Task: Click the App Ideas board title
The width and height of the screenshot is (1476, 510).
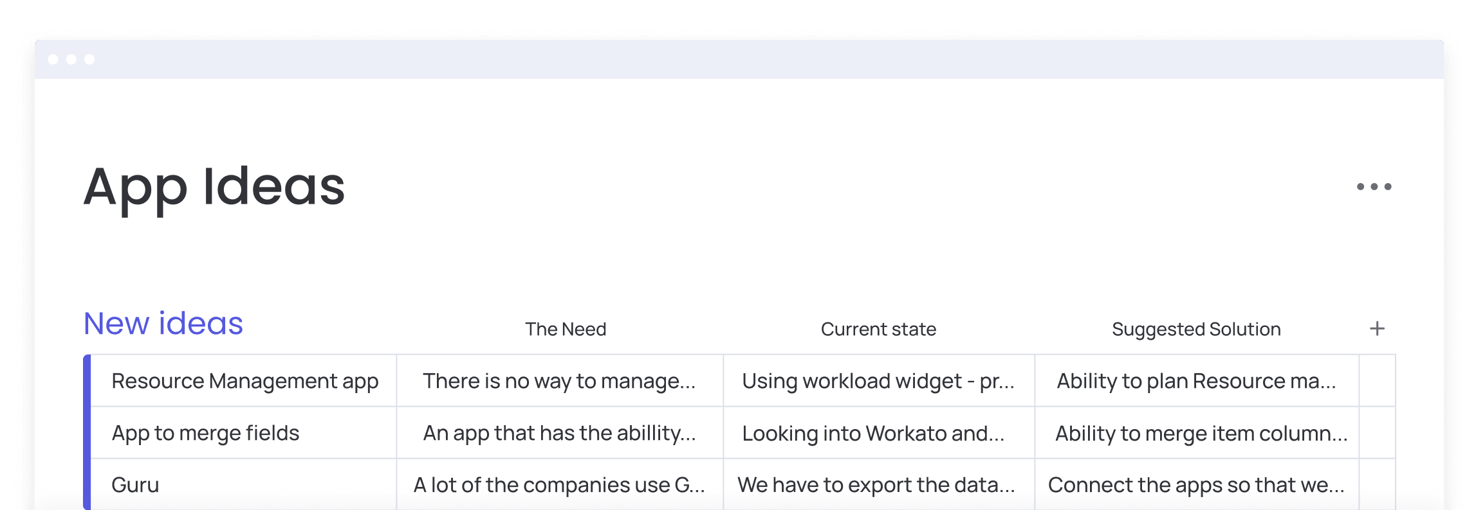Action: (214, 188)
